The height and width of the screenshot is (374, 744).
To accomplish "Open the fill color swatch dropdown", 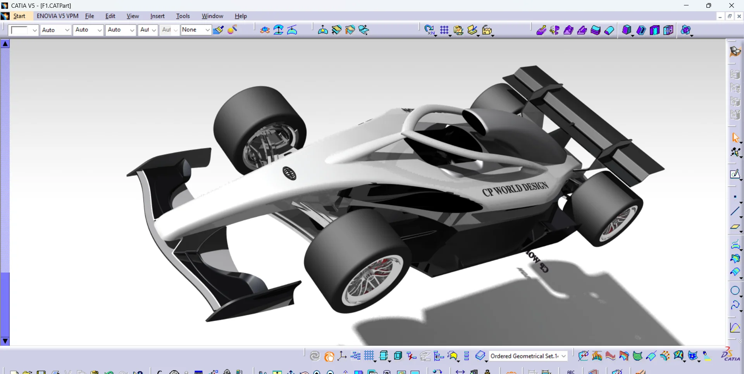I will click(x=34, y=30).
